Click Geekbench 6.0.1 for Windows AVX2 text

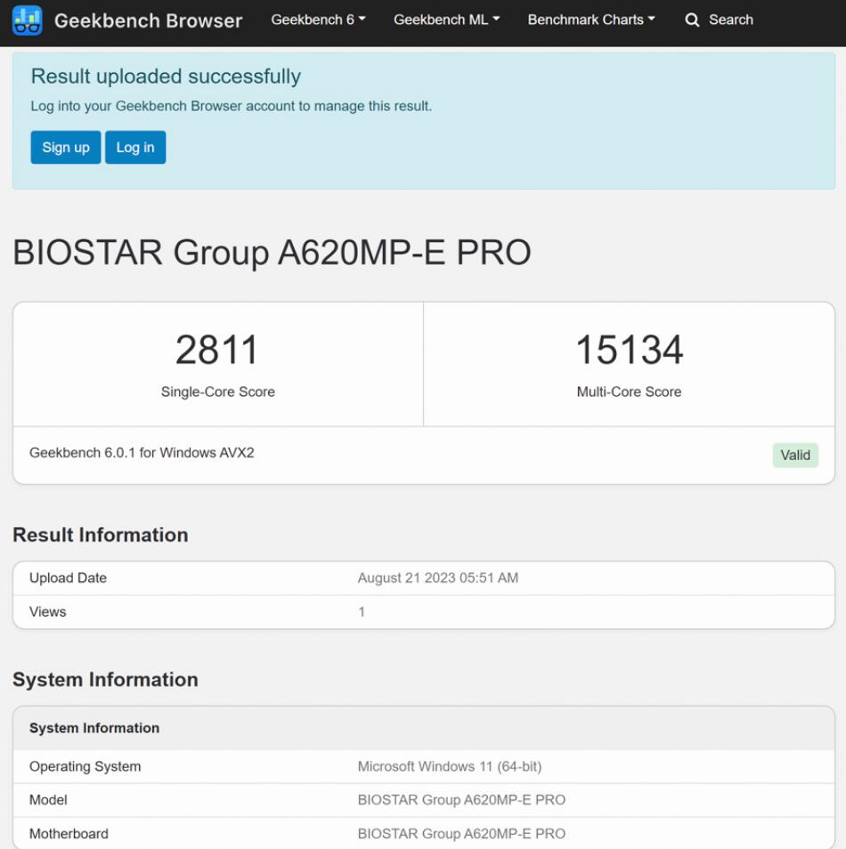(142, 453)
